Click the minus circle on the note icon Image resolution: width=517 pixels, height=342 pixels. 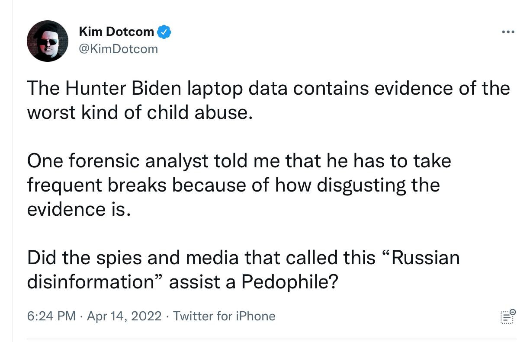[x=512, y=312]
